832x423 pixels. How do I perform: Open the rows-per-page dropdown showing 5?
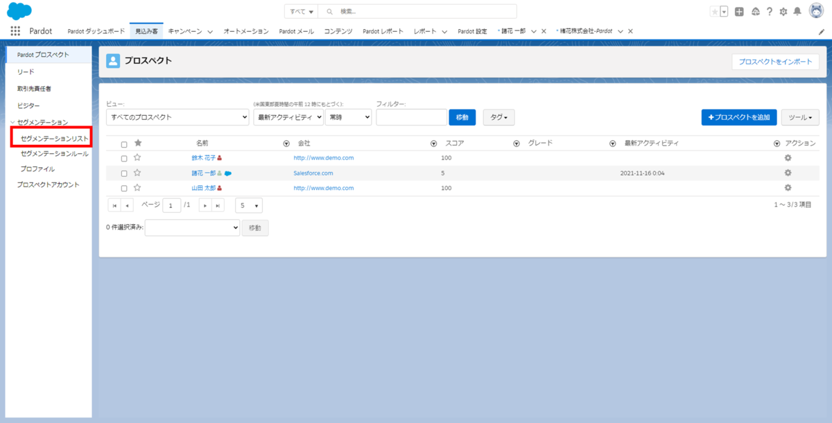tap(249, 206)
